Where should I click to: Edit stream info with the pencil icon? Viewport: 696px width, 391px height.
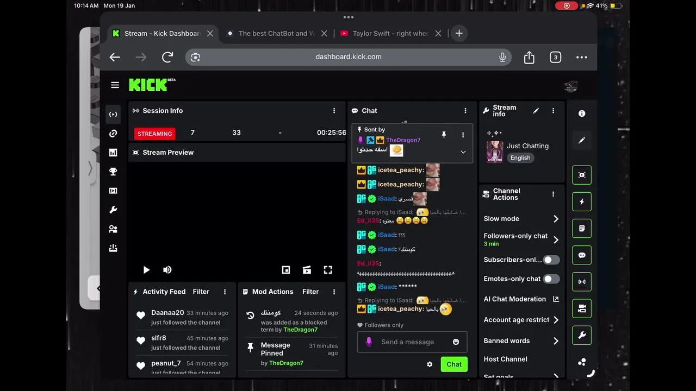tap(536, 111)
